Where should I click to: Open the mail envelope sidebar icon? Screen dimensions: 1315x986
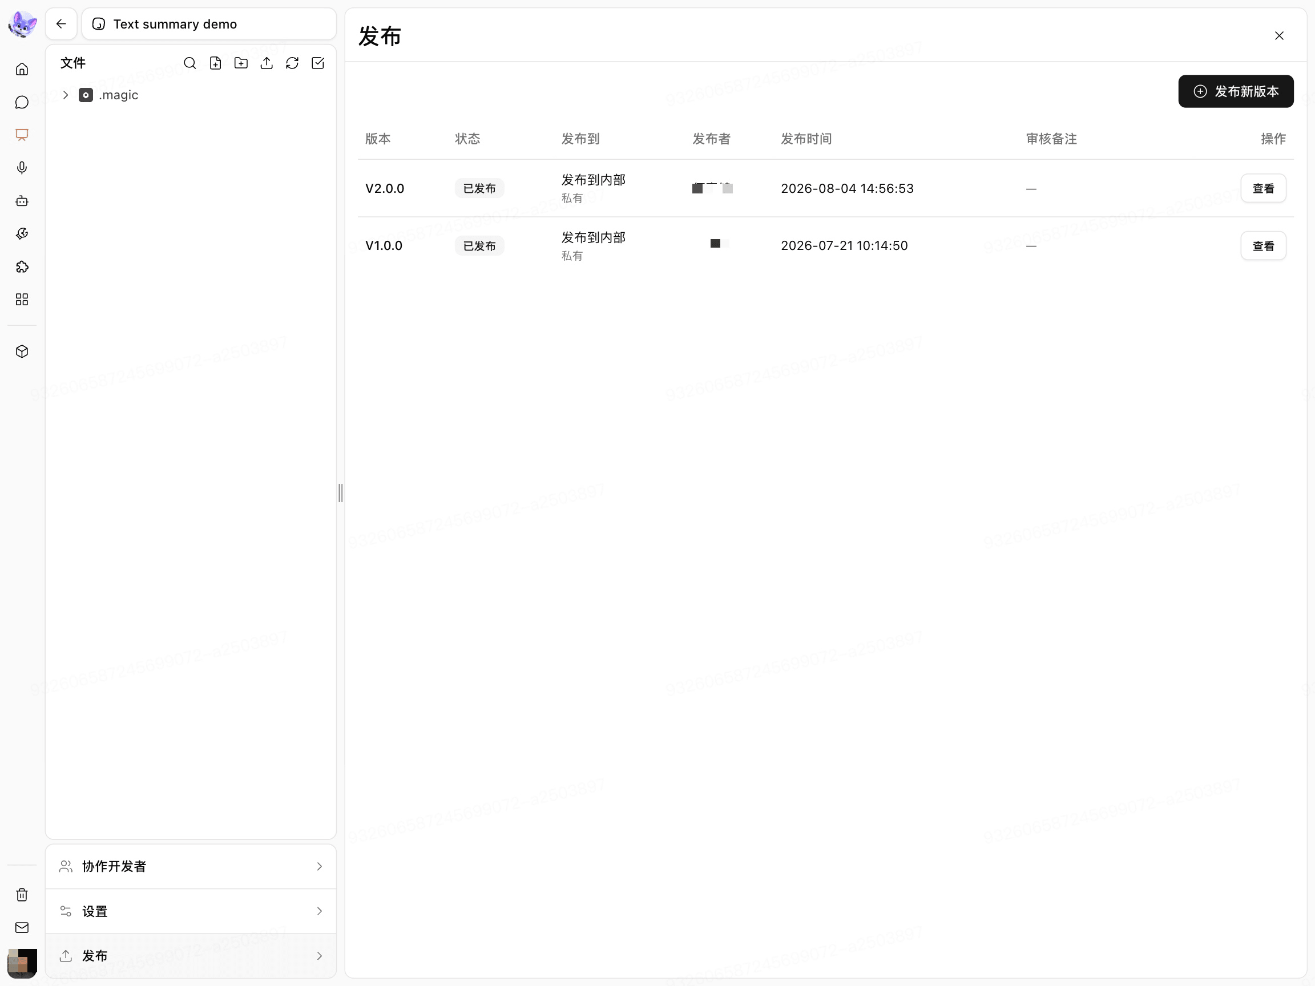(x=22, y=927)
